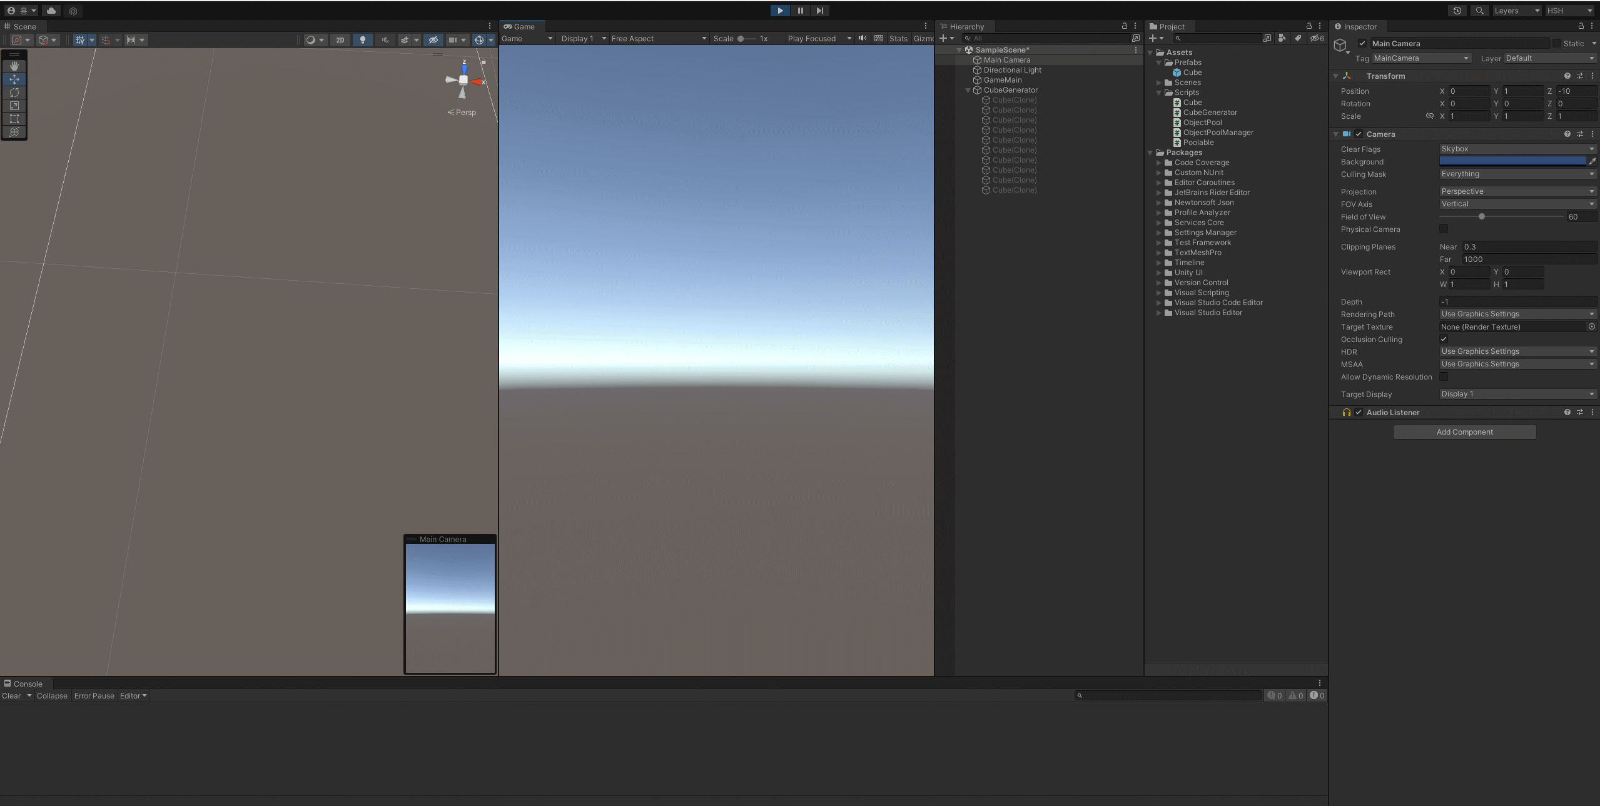Toggle scene lighting bulb icon
1600x806 pixels.
coord(363,39)
